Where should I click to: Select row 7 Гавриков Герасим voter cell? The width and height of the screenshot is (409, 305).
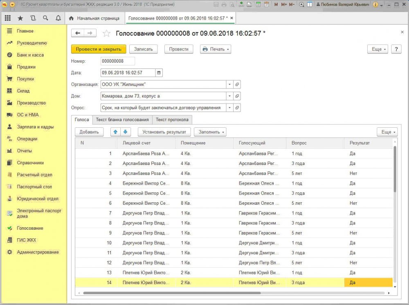tap(260, 213)
